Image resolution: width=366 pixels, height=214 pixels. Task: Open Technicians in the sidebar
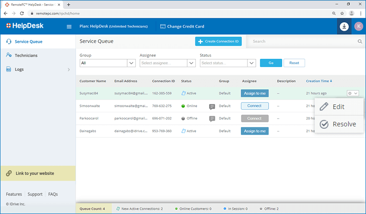(26, 56)
